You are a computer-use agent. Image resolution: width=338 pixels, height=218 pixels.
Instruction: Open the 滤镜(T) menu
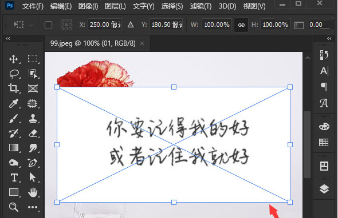(201, 6)
